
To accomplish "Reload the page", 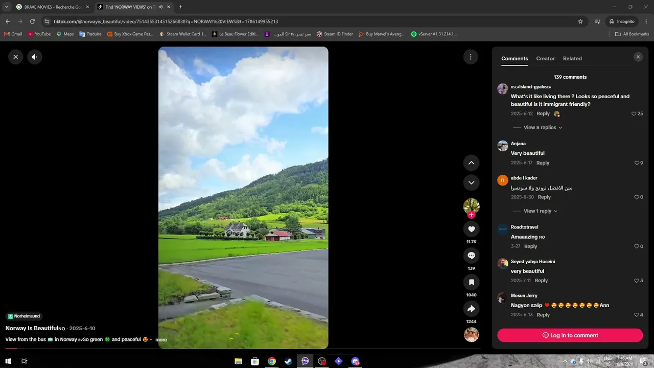I will click(x=32, y=21).
